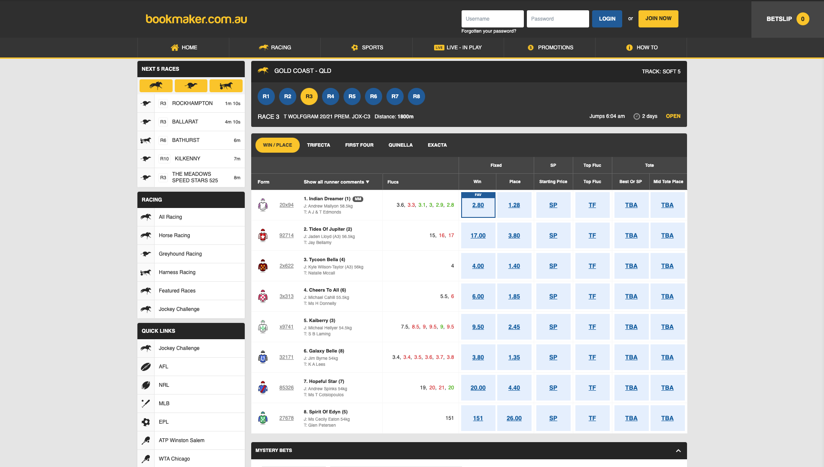Click the Login button

607,19
